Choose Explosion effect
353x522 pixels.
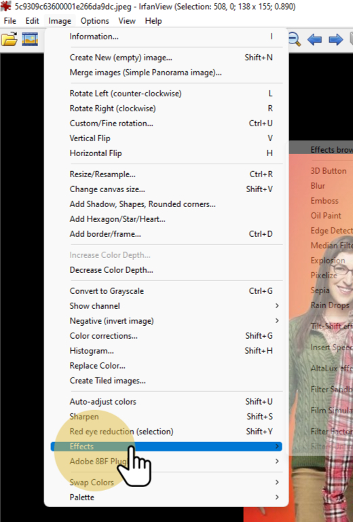click(x=328, y=261)
